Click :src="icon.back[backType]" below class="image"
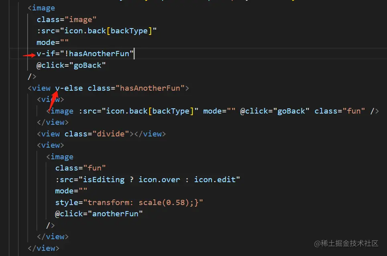 (97, 31)
